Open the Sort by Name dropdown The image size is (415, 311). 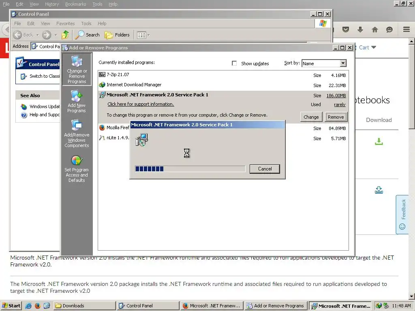(x=343, y=63)
